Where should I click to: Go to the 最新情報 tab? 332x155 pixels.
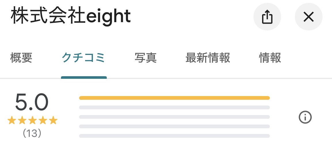pos(208,58)
